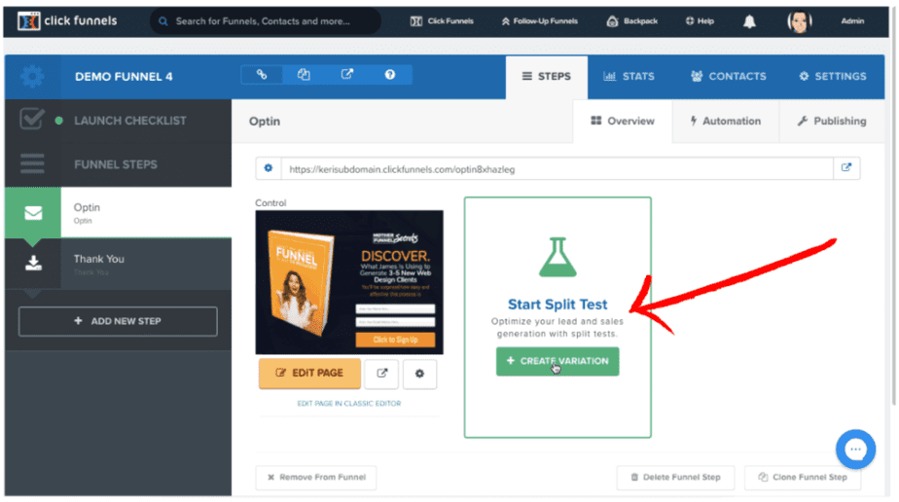Click the preview page icon beside Edit Page
The height and width of the screenshot is (502, 899).
[381, 374]
